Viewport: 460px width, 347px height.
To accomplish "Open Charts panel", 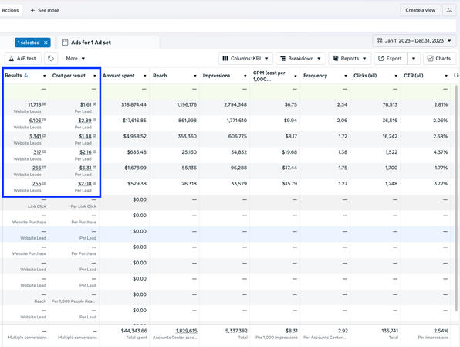I will coord(439,59).
